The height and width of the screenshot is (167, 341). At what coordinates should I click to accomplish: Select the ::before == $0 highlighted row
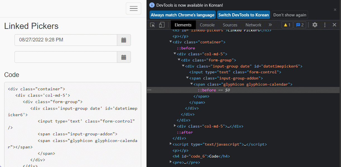pyautogui.click(x=244, y=90)
